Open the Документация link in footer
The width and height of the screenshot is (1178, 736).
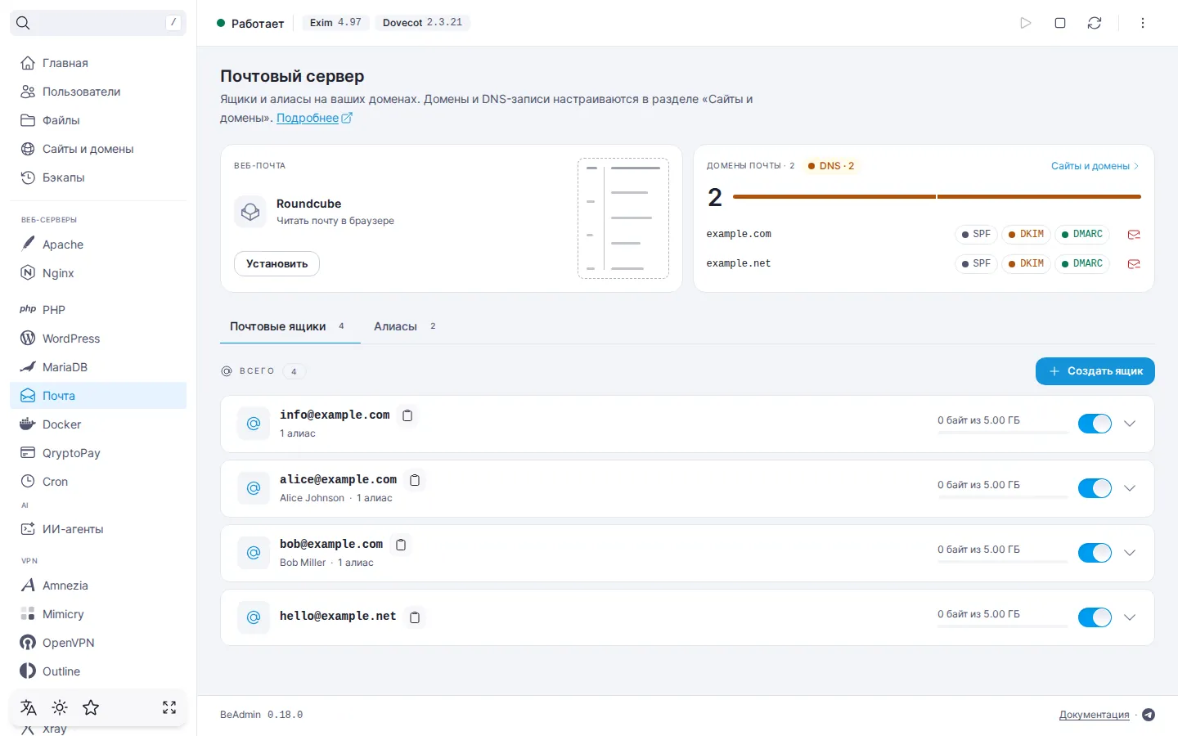tap(1094, 715)
